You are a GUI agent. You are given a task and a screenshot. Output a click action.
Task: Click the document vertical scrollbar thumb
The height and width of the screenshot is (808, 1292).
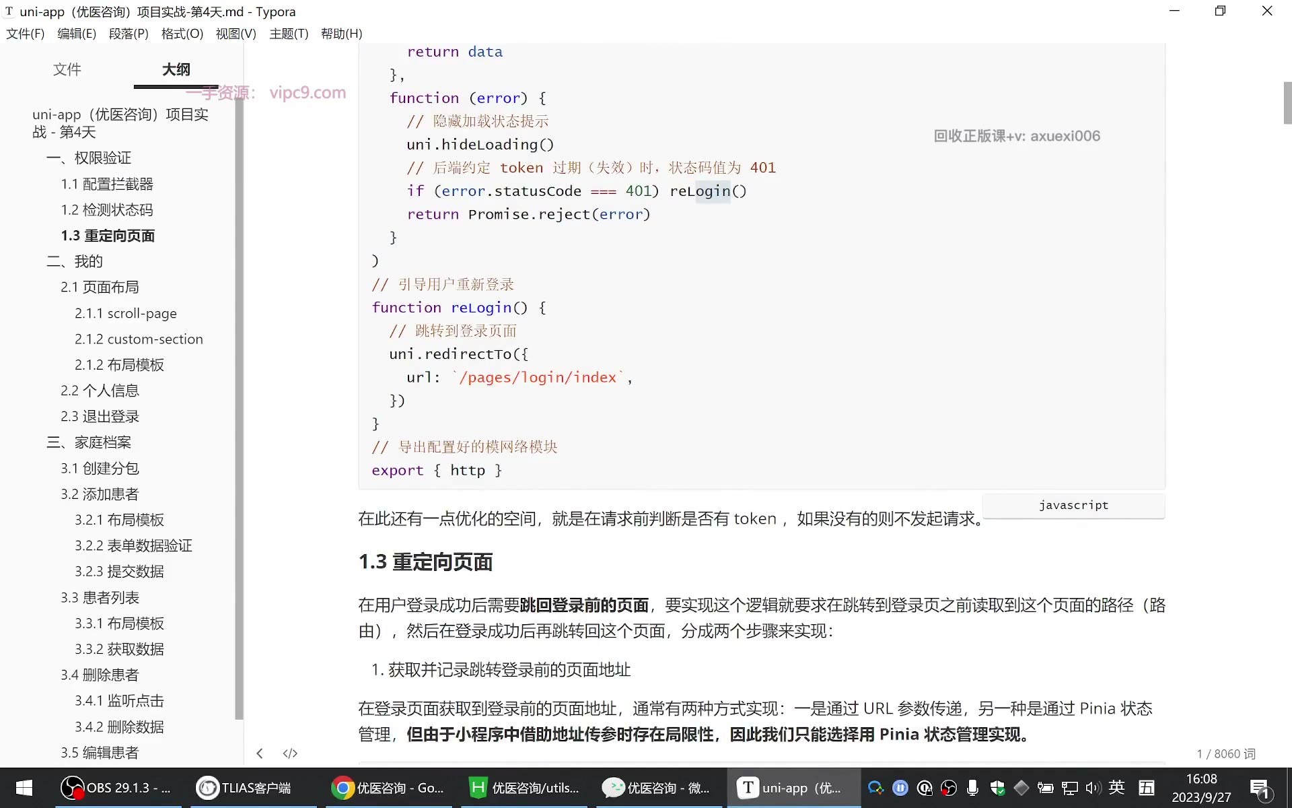coord(1287,103)
